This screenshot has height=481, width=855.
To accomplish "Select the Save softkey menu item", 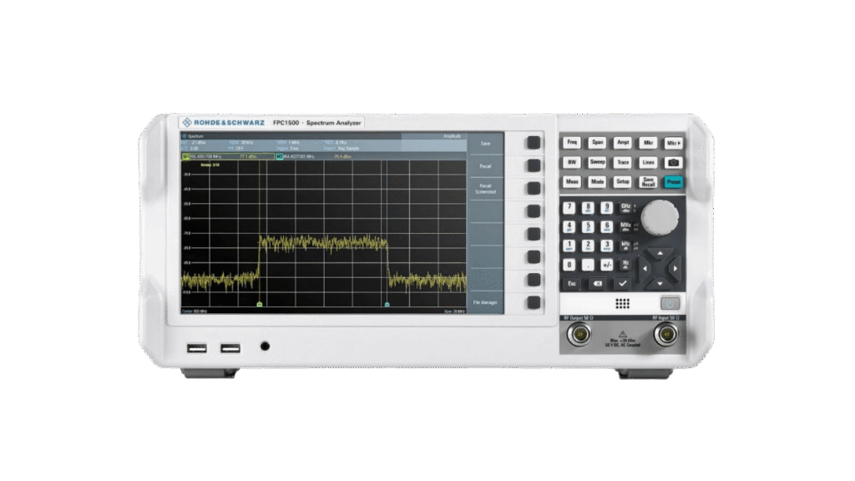I will pyautogui.click(x=485, y=144).
